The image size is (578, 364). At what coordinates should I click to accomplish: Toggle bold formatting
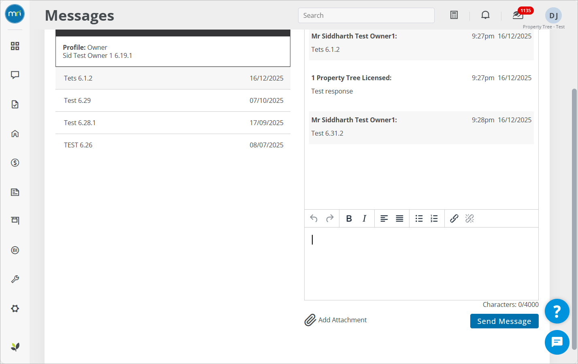click(x=349, y=219)
